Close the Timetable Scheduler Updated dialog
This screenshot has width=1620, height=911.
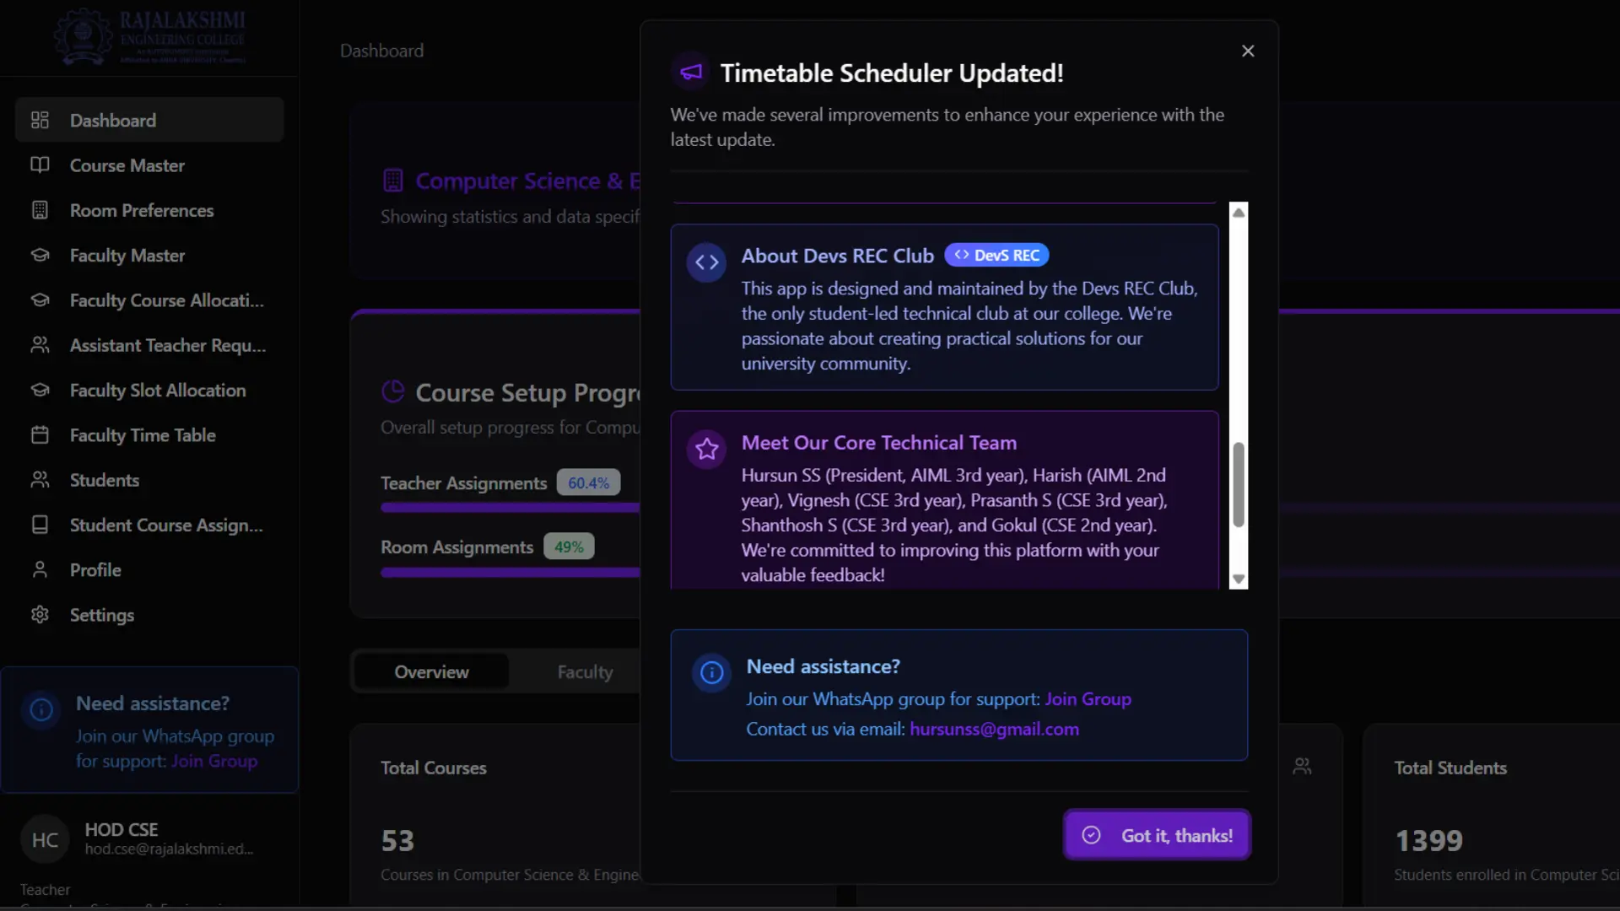tap(1248, 51)
